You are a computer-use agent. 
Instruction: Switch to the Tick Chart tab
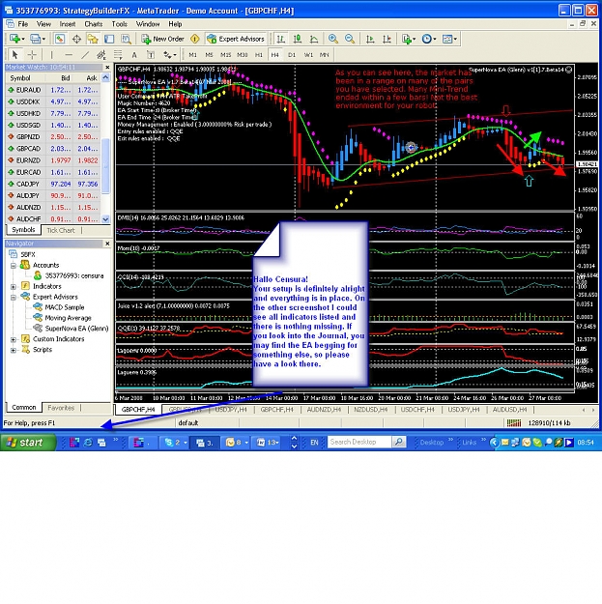[x=61, y=230]
